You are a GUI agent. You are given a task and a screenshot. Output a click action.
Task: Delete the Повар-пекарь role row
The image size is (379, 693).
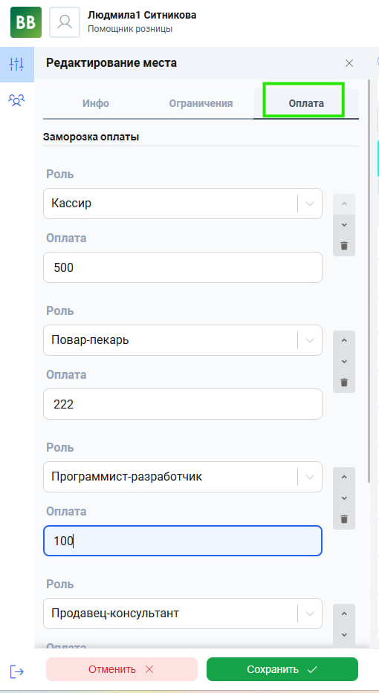click(x=344, y=383)
